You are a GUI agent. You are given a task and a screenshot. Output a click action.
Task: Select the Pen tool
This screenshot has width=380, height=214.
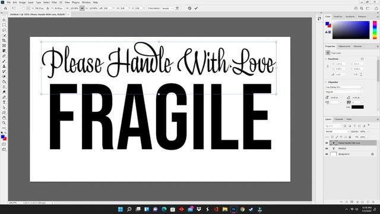click(4, 97)
